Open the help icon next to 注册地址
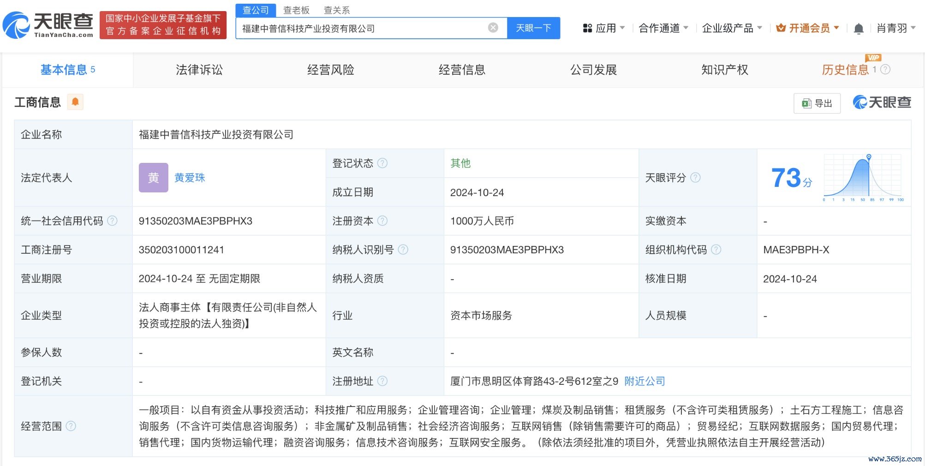This screenshot has height=466, width=925. click(x=382, y=381)
